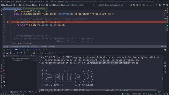Expand all test results

coord(21,53)
